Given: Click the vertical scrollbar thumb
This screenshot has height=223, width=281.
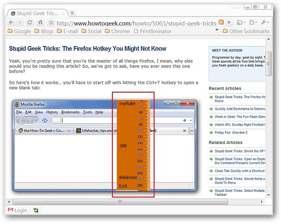Looking at the screenshot, I should pos(268,64).
